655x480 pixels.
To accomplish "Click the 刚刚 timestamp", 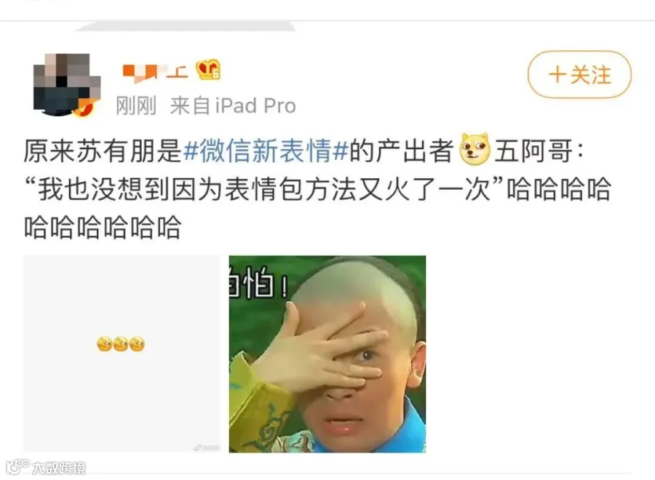I will pyautogui.click(x=136, y=105).
